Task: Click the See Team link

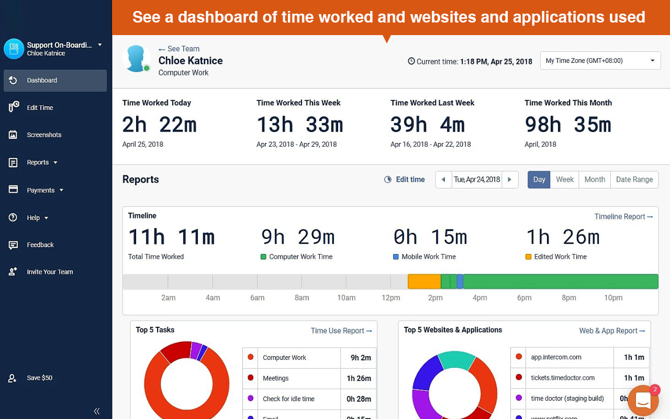Action: pyautogui.click(x=179, y=49)
